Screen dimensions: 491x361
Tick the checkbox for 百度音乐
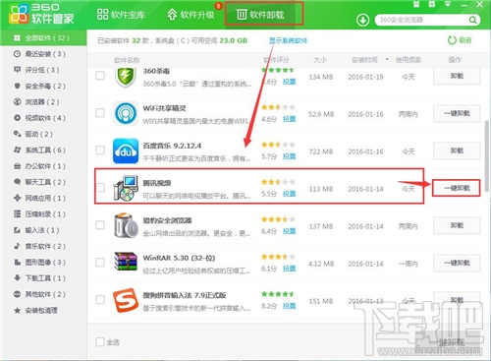100,150
